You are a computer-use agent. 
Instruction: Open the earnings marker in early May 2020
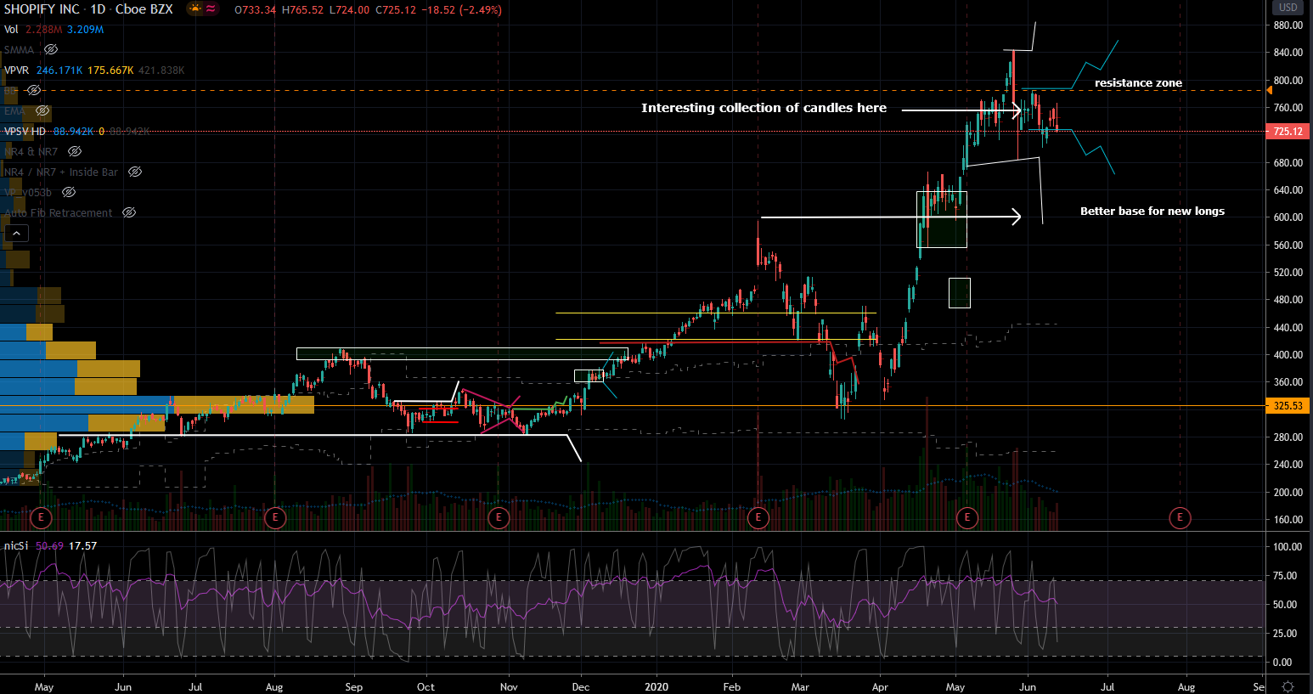[x=967, y=517]
